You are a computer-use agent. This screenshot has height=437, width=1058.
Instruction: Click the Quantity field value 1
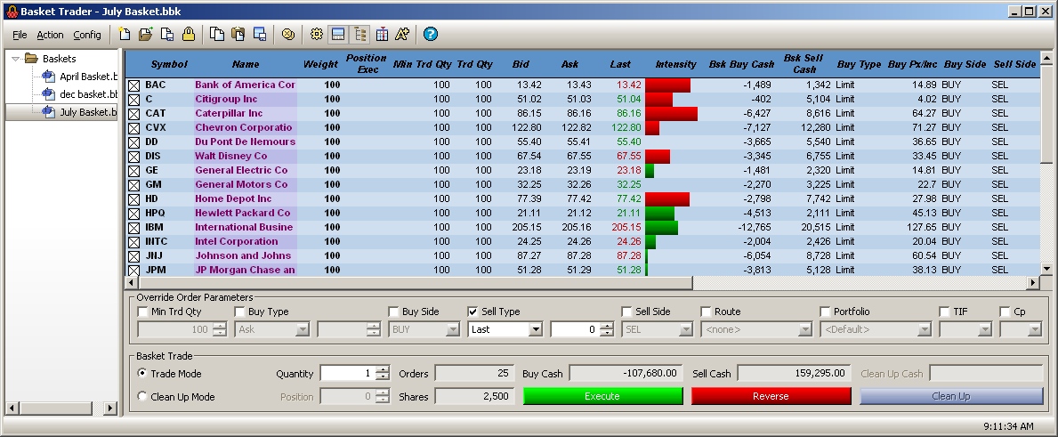[x=348, y=374]
